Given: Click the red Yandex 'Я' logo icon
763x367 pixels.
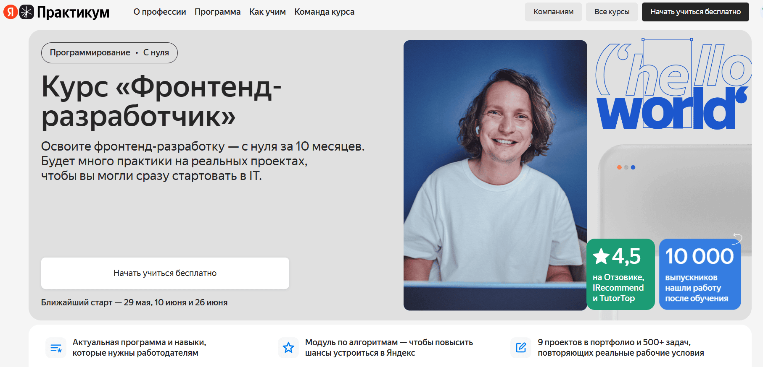Looking at the screenshot, I should [11, 12].
